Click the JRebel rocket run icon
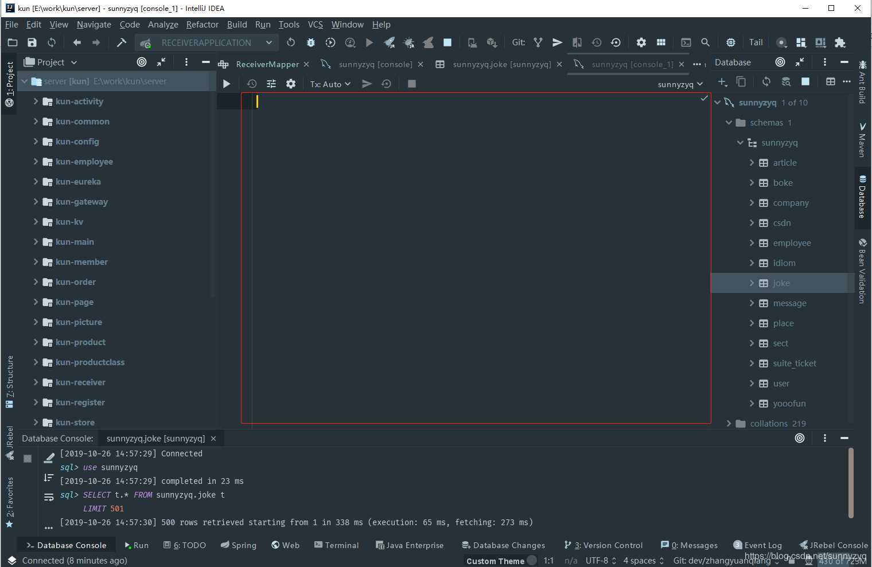Screen dimensions: 872x567 390,42
